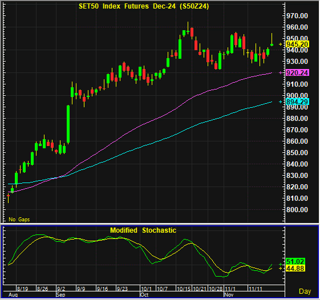320x300 pixels.
Task: Click the magenta arrow beside 920.24
Action: (281, 73)
